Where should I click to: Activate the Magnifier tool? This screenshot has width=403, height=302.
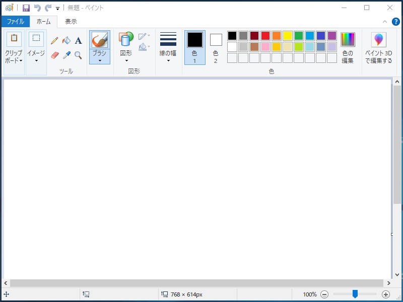click(77, 55)
